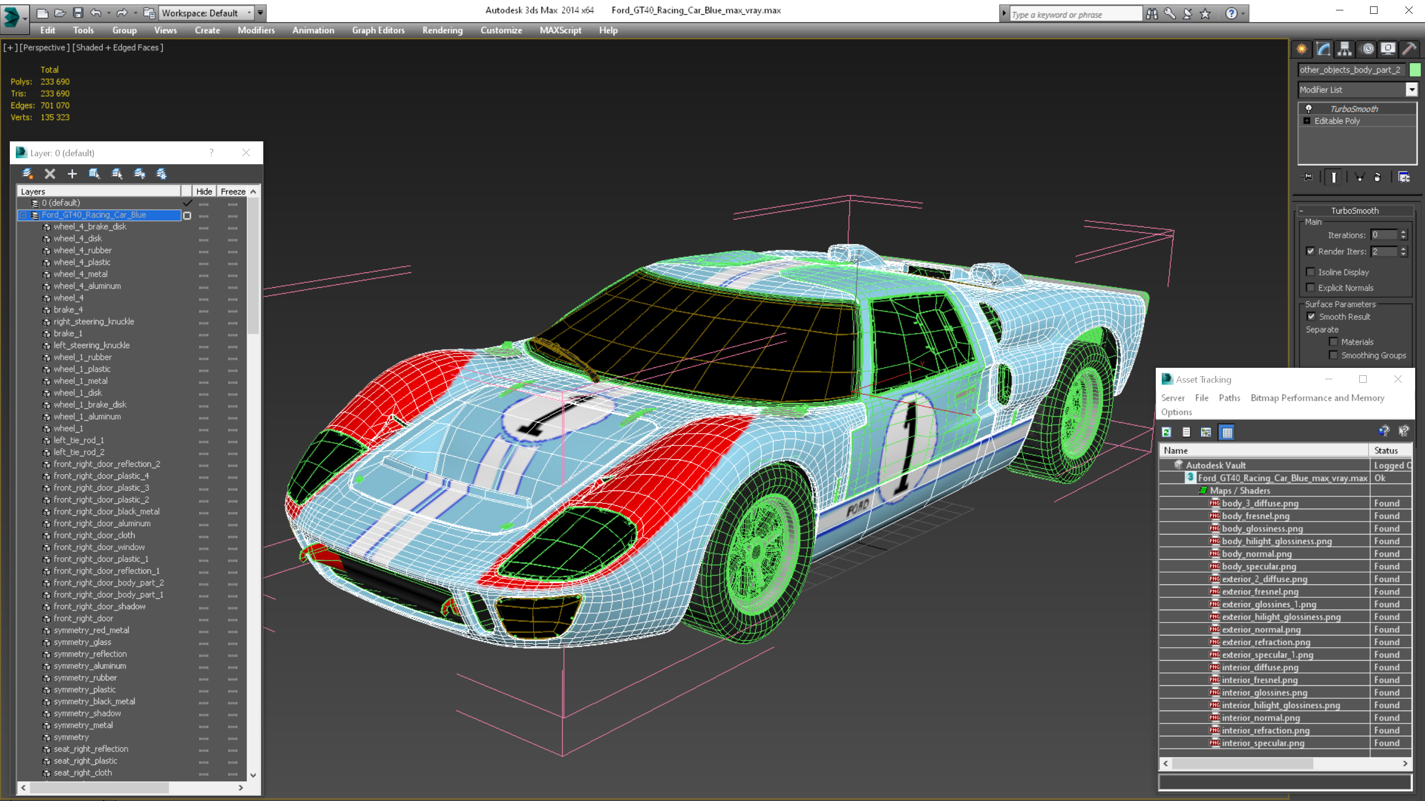Viewport: 1425px width, 801px height.
Task: Collapse Ford_GT40_Racing_Car_Blue layer tree
Action: click(x=23, y=215)
